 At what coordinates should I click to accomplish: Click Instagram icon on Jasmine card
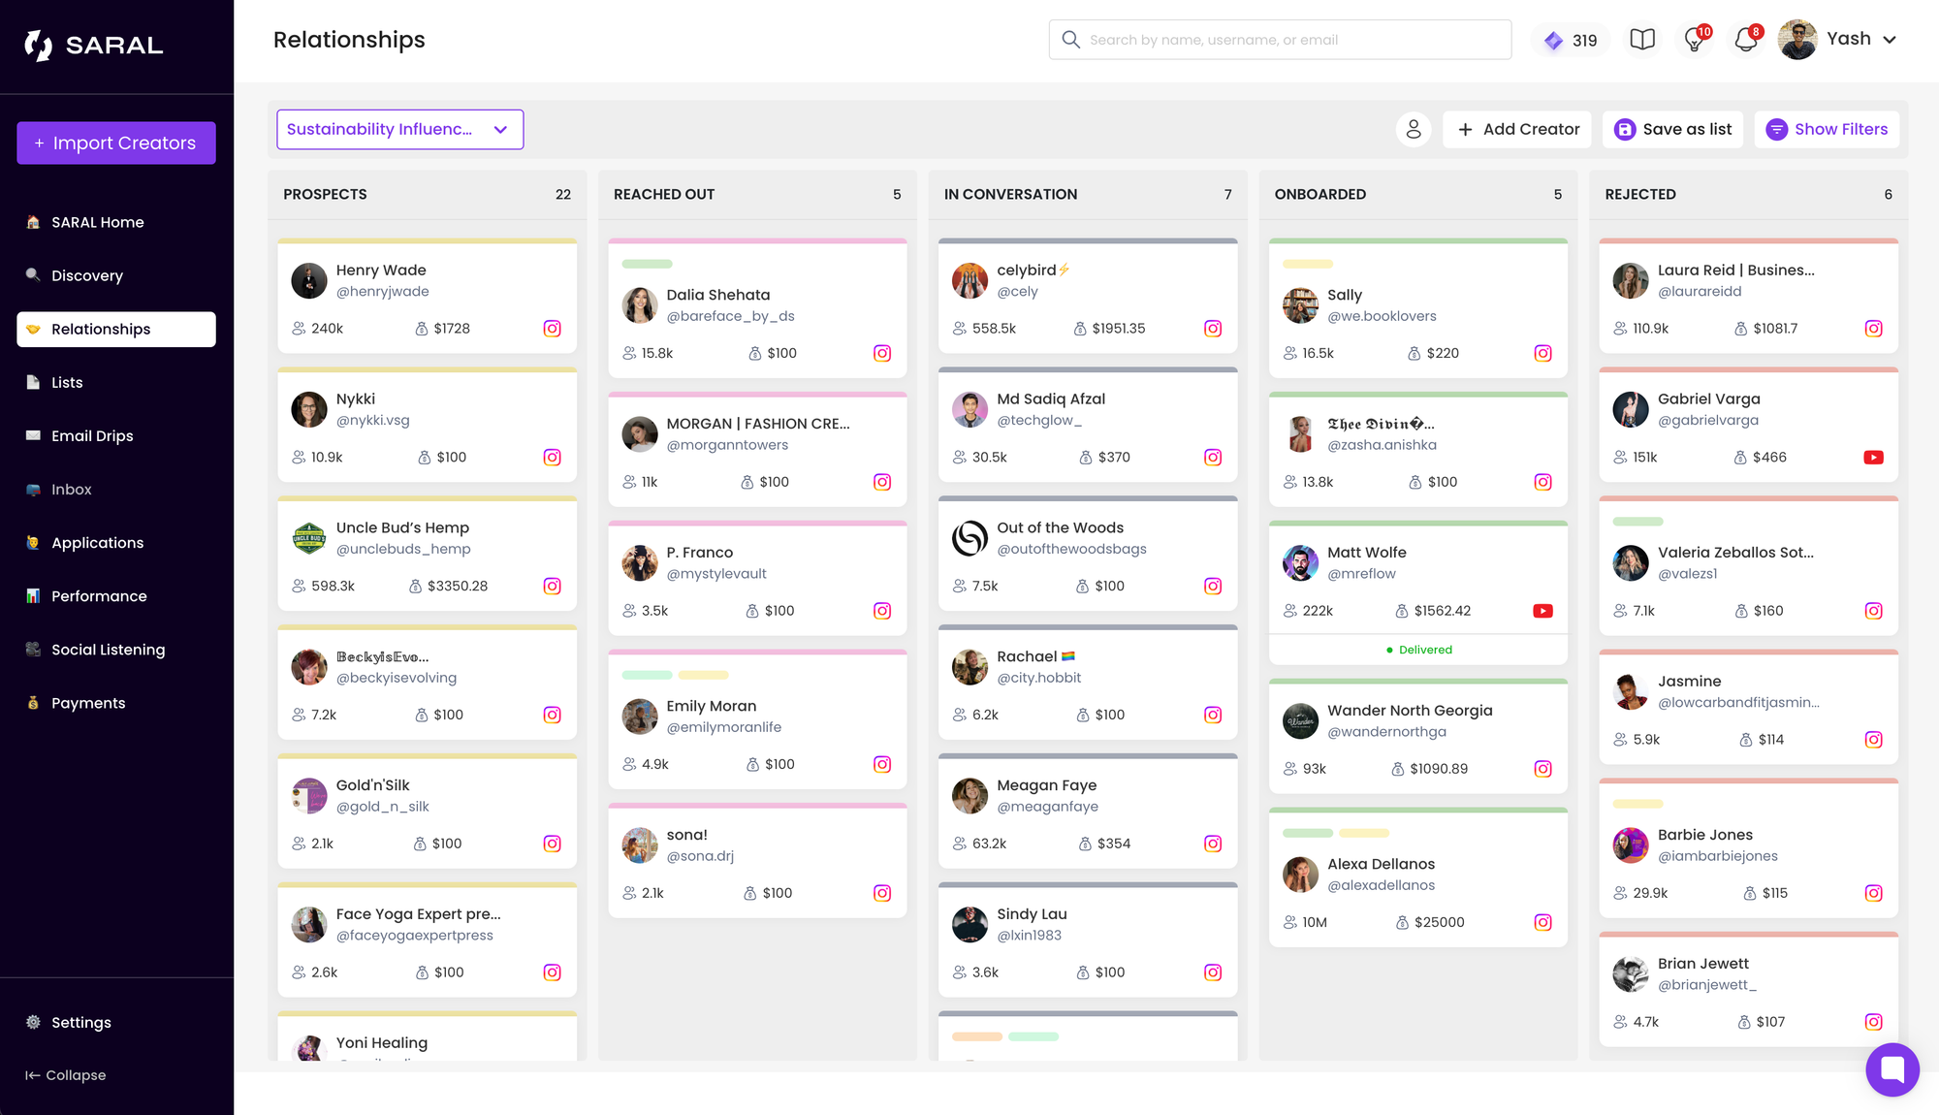point(1873,740)
